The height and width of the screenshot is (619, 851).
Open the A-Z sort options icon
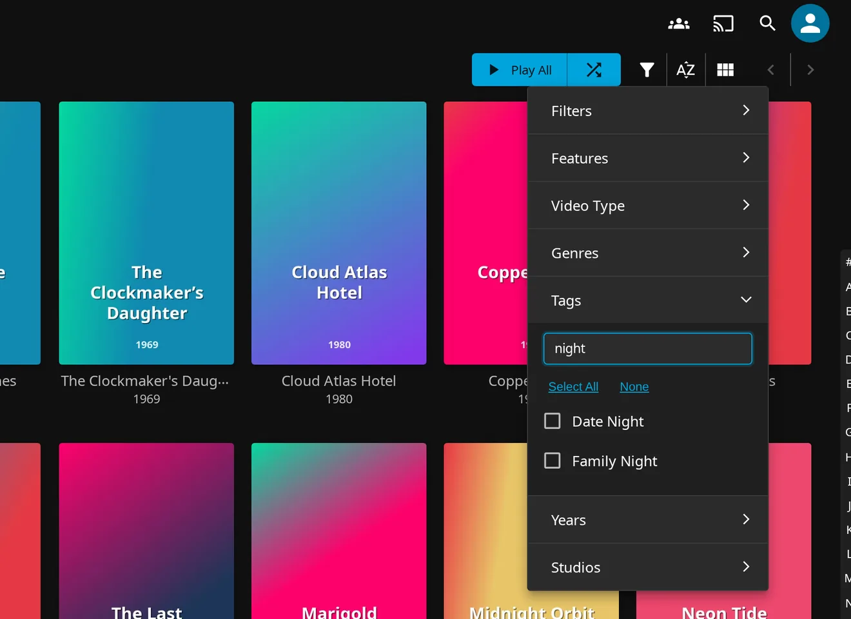click(x=685, y=70)
